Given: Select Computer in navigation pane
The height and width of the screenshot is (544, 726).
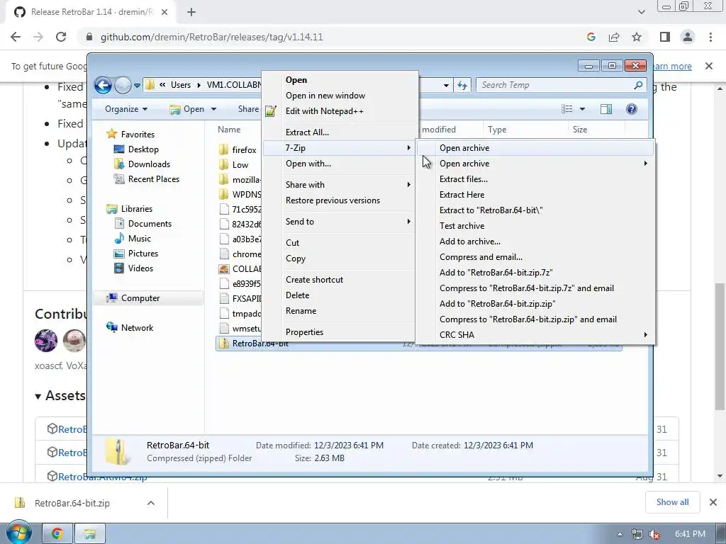Looking at the screenshot, I should [149, 298].
